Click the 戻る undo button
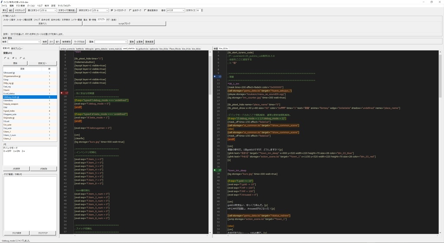This screenshot has height=243, width=444. tap(4, 10)
